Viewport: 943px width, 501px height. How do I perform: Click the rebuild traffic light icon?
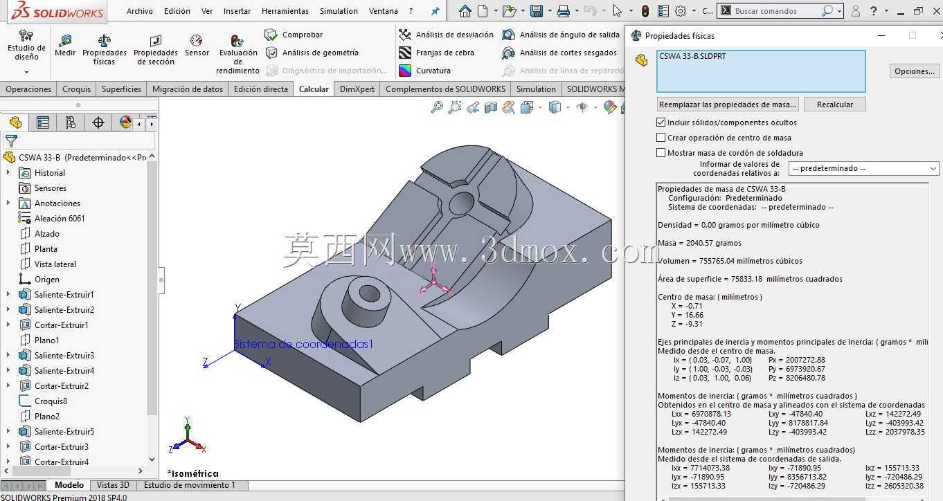click(645, 11)
